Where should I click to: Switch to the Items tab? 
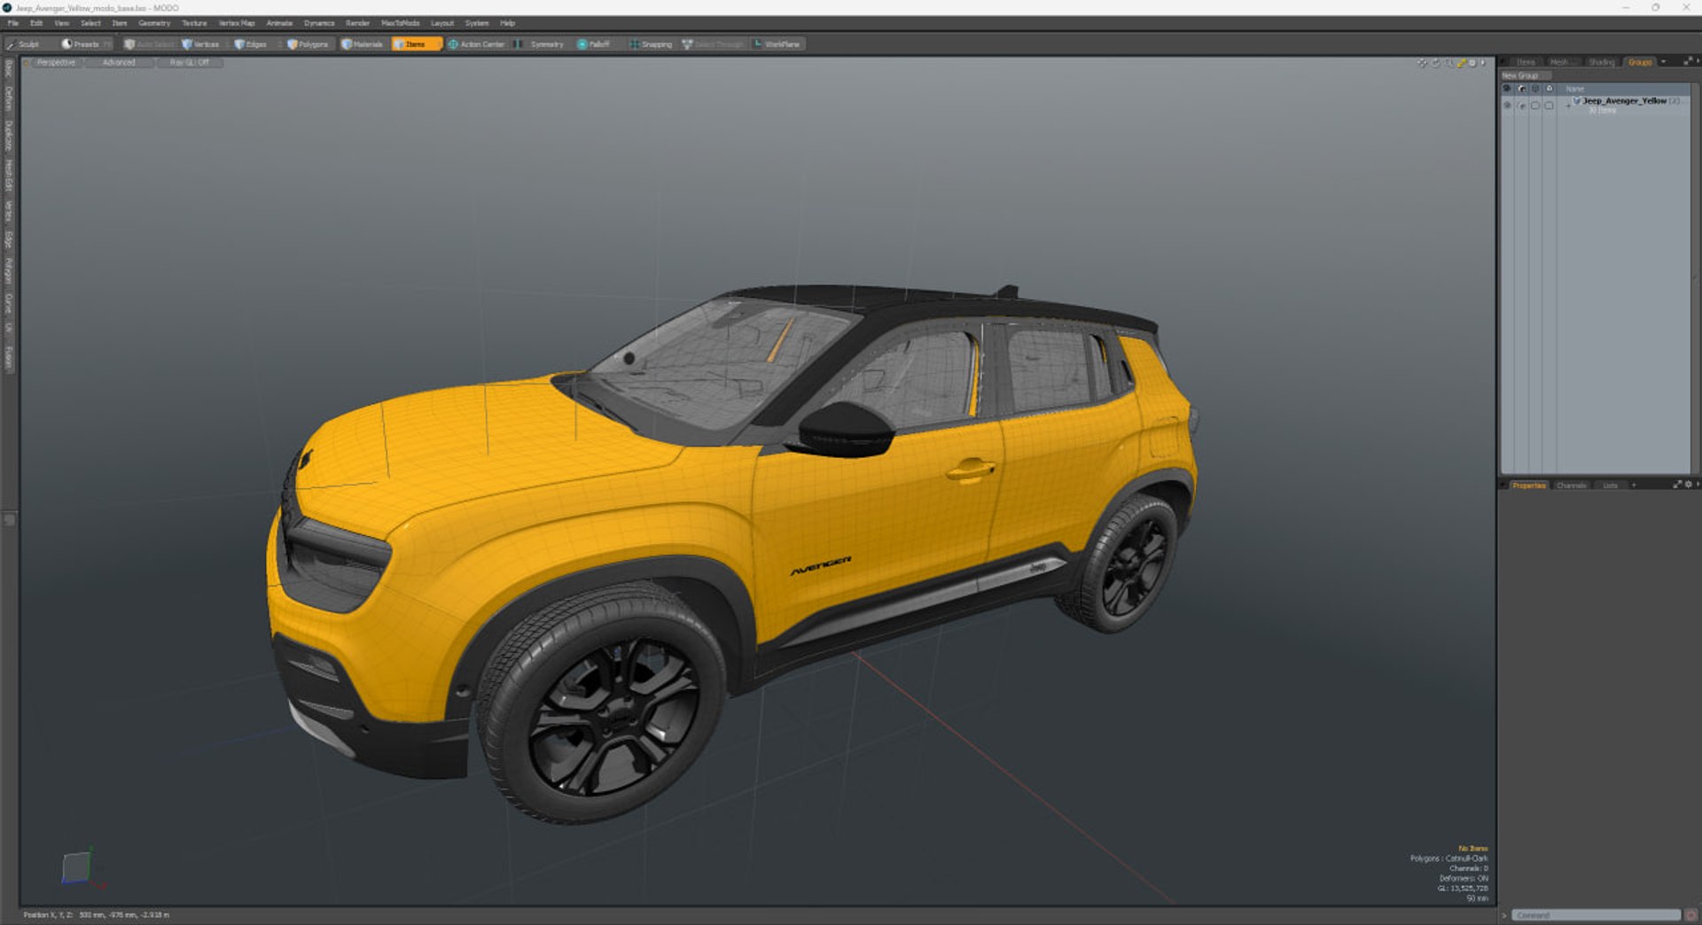(x=1526, y=63)
